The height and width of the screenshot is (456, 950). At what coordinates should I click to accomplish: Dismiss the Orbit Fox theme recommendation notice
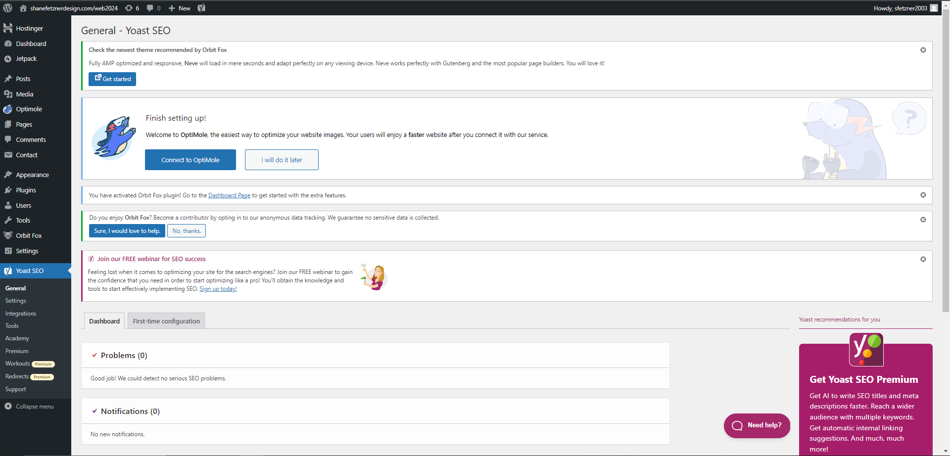point(923,50)
